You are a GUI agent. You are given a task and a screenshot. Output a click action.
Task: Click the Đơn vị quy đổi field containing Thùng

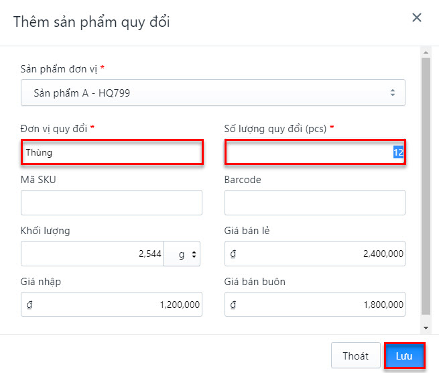pos(112,152)
